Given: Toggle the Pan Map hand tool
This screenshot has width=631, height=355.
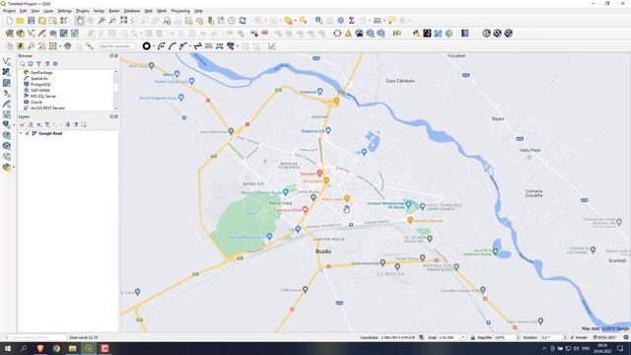Looking at the screenshot, I should (x=80, y=21).
